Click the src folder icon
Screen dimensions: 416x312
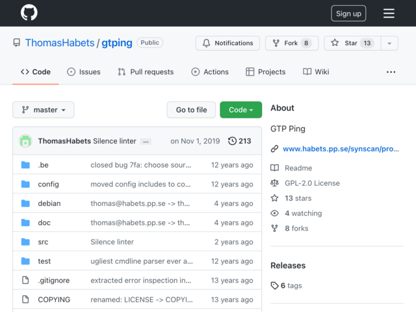click(25, 242)
